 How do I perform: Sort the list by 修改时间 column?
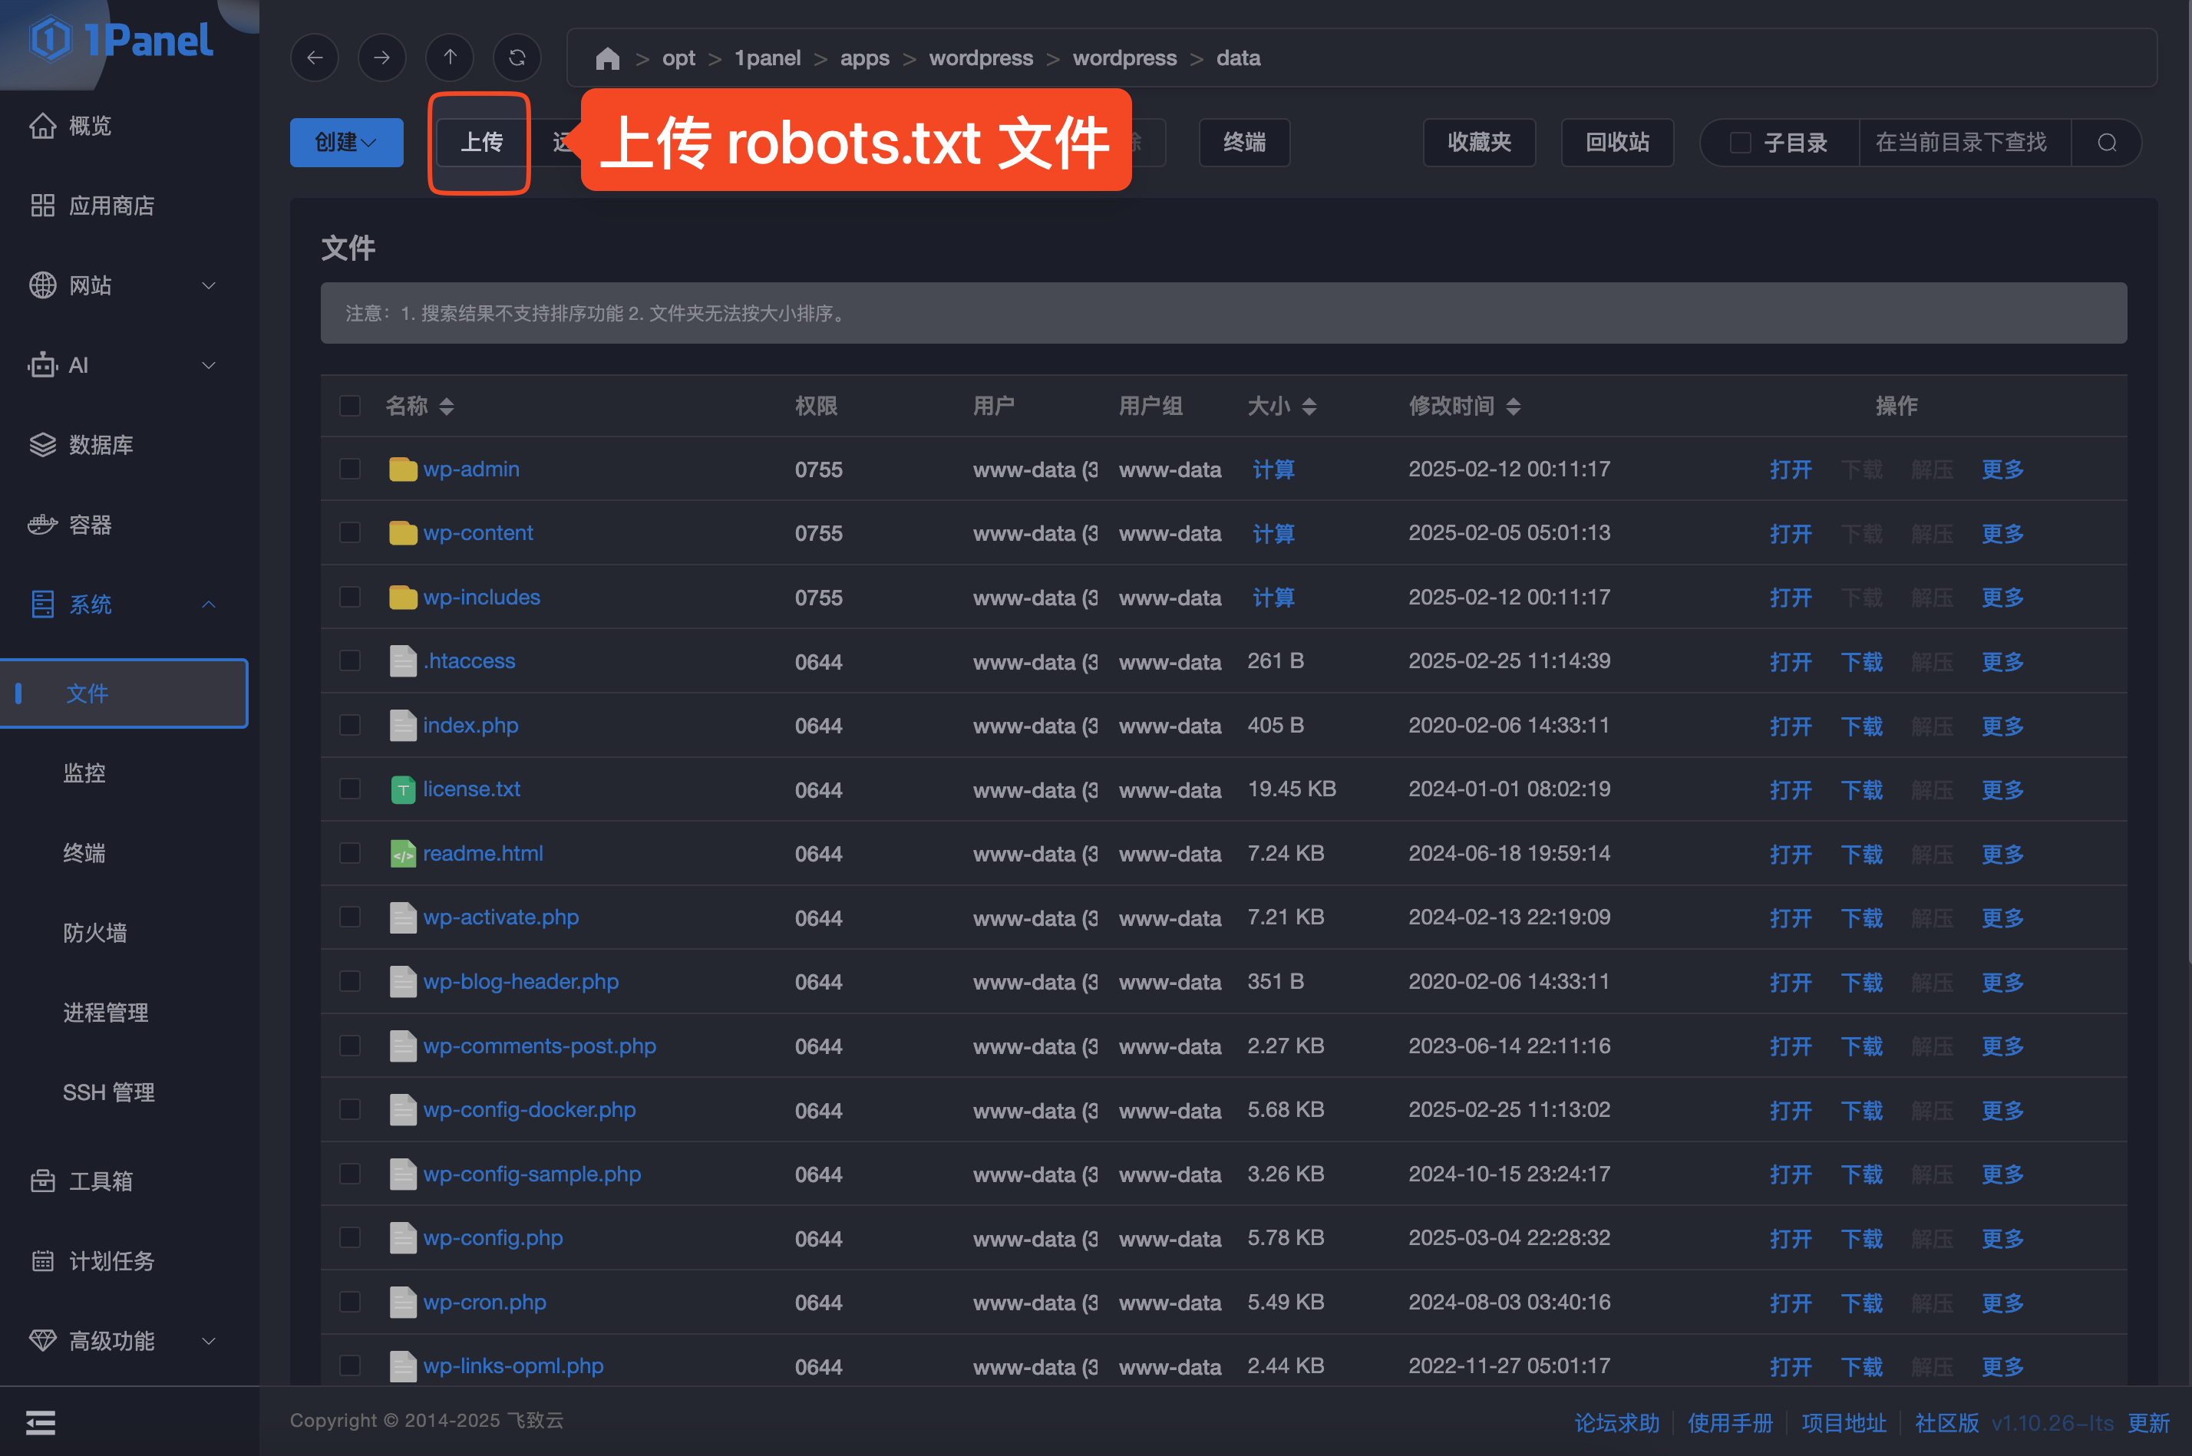[x=1464, y=406]
